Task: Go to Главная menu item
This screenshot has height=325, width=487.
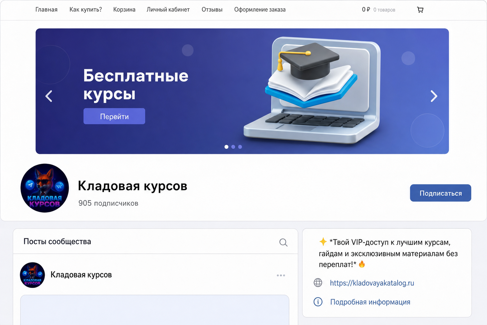Action: (x=46, y=10)
